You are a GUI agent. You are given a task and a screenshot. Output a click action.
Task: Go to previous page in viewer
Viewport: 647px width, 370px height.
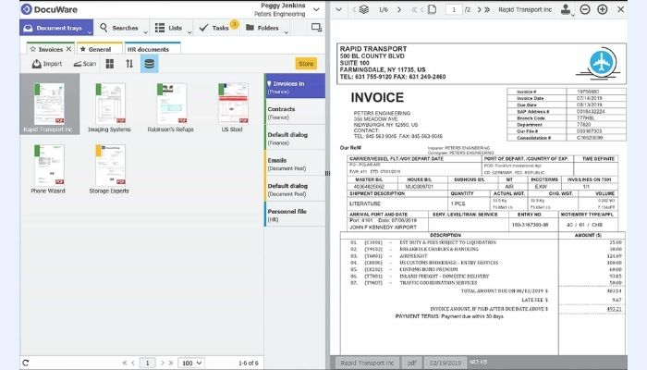(421, 9)
